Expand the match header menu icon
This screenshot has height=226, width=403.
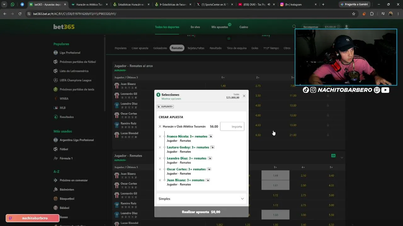[229, 39]
